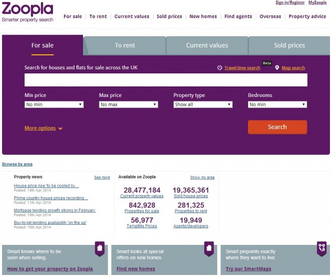This screenshot has width=332, height=277.
Task: Click the location search input field
Action: click(166, 80)
